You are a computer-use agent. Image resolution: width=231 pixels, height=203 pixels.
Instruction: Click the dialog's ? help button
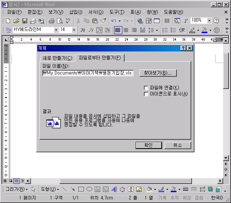[183, 48]
